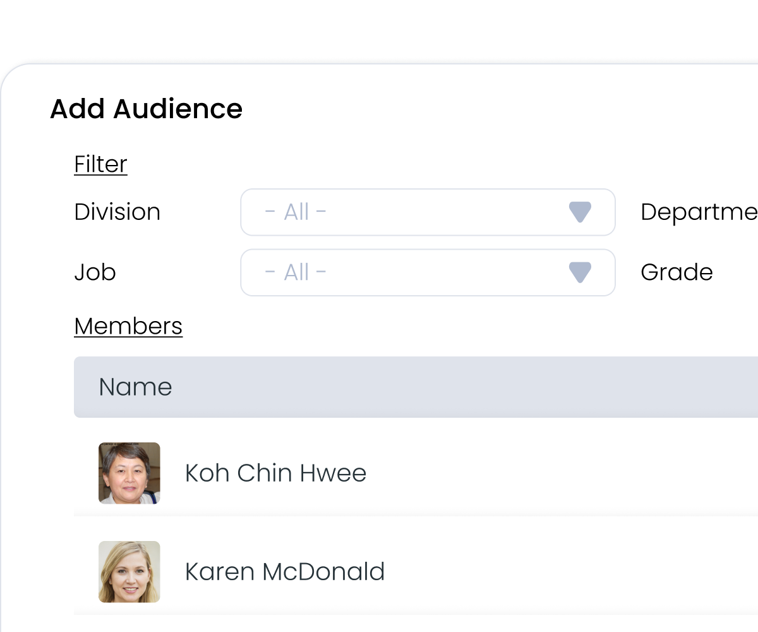Image resolution: width=758 pixels, height=632 pixels.
Task: Open Koh Chin Hwee's profile photo
Action: click(129, 473)
